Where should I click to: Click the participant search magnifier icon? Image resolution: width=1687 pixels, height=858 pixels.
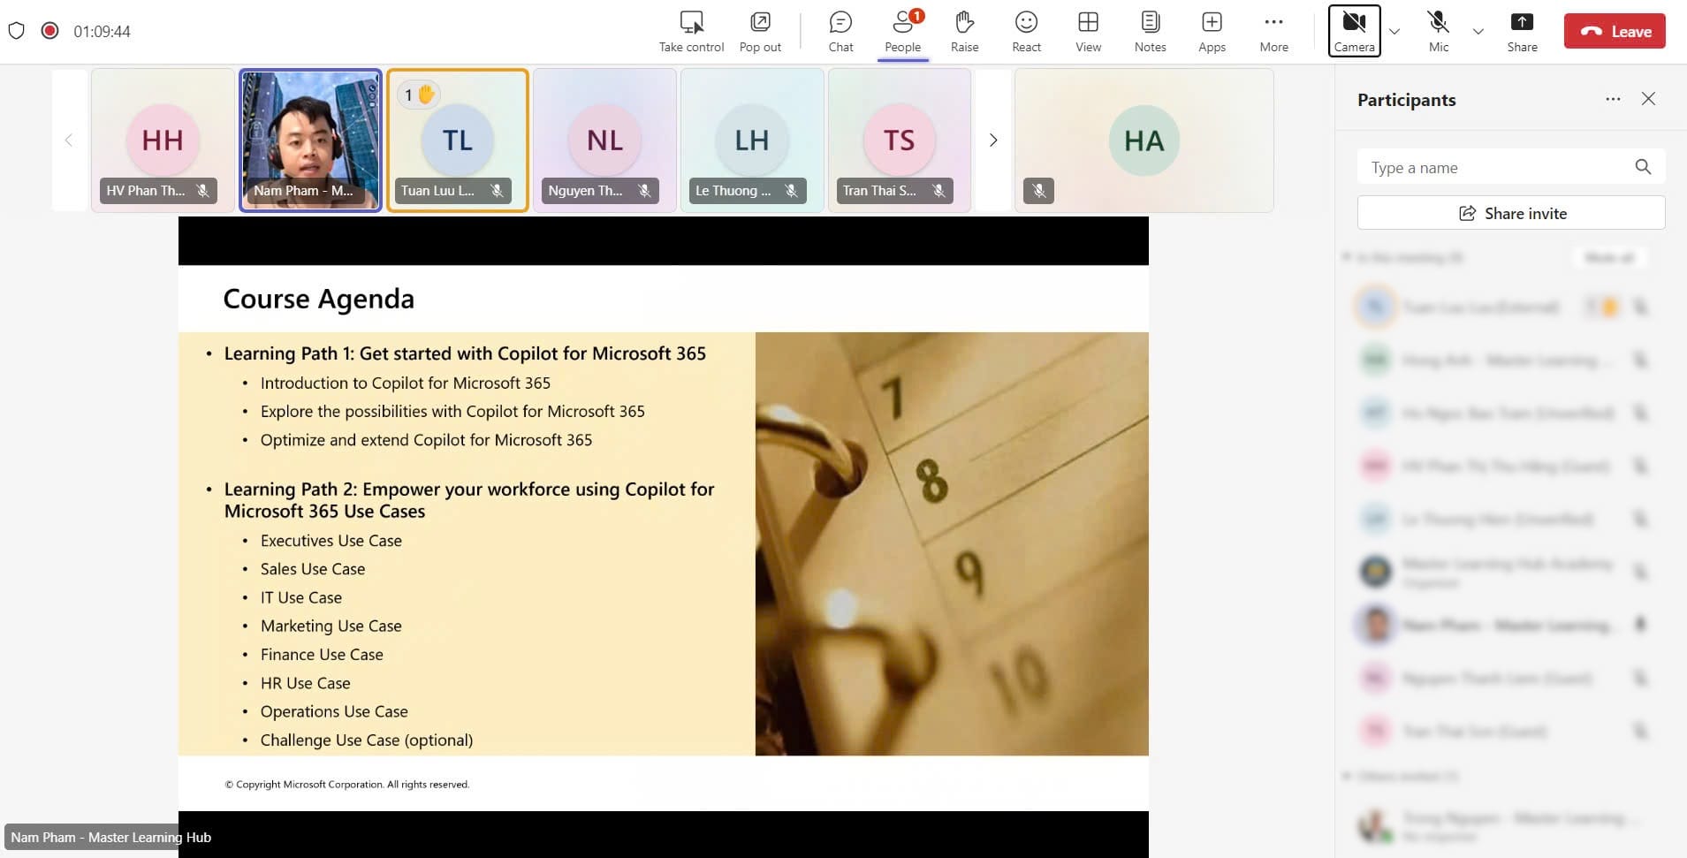tap(1643, 167)
